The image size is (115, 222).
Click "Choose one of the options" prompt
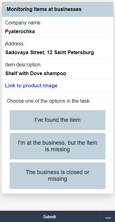pos(49,101)
